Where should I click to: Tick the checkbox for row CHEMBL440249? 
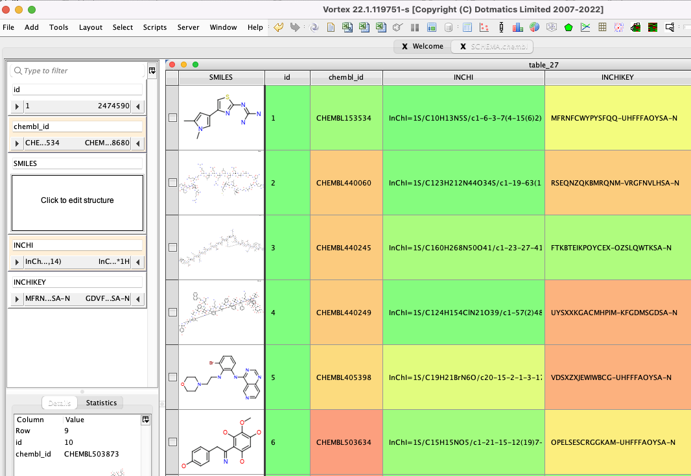(172, 312)
